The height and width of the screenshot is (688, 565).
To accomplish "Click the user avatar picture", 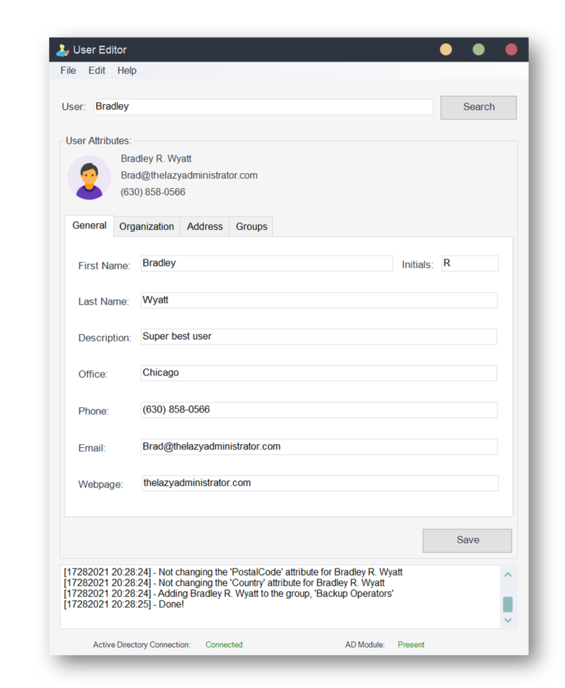I will pyautogui.click(x=89, y=177).
